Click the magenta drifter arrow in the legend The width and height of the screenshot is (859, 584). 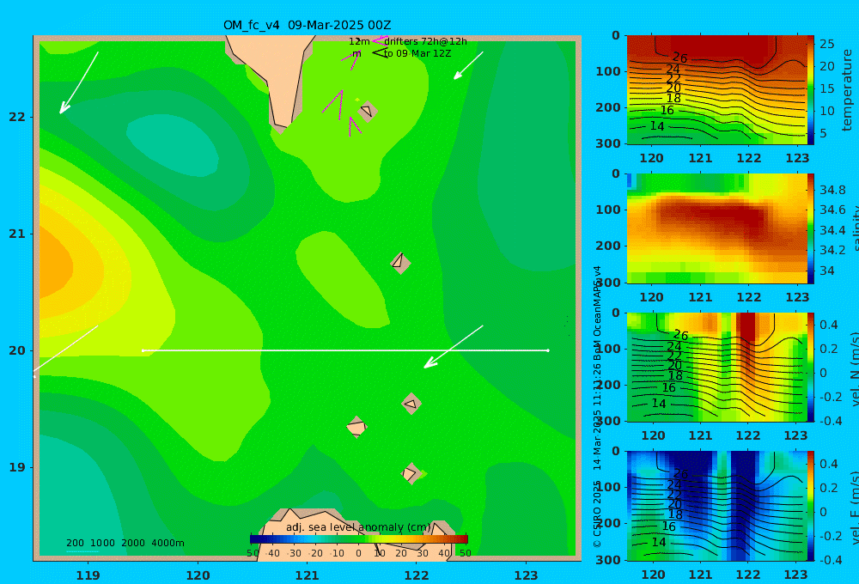point(380,40)
